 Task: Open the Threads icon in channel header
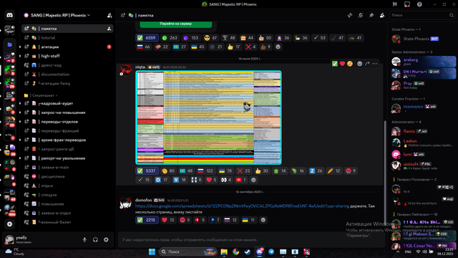(350, 15)
